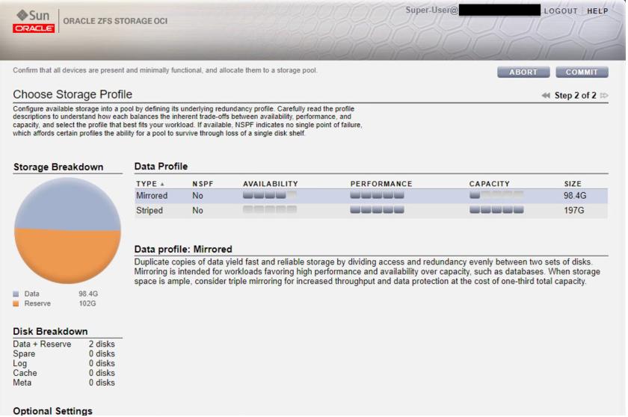Click the COMMIT button
This screenshot has width=628, height=417.
click(x=583, y=72)
